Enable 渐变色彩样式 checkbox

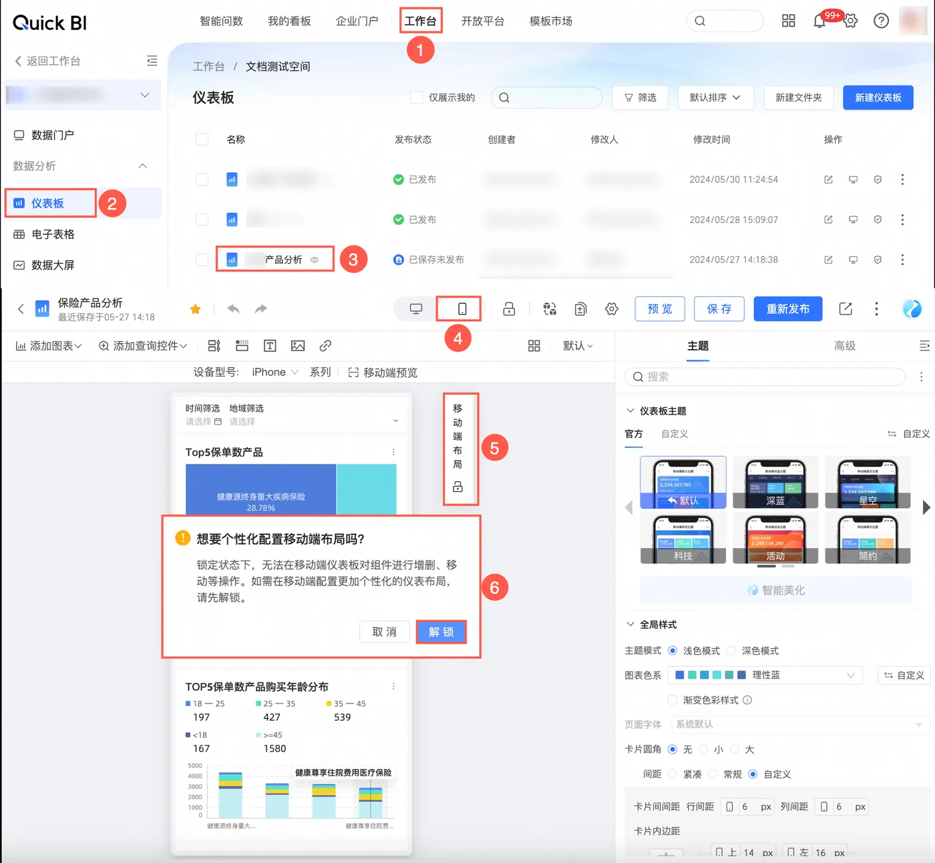pyautogui.click(x=673, y=700)
